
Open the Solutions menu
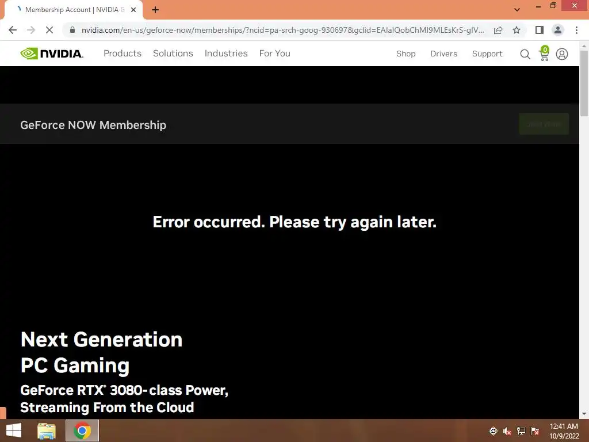(x=173, y=54)
